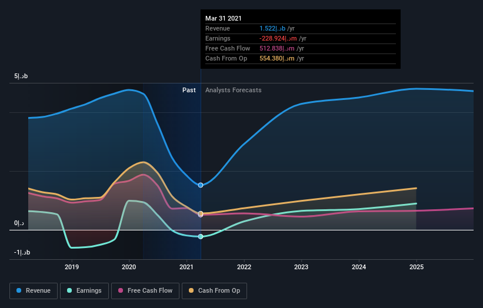Click the Mar 31 2021 tooltip date
This screenshot has width=483, height=308.
(224, 18)
